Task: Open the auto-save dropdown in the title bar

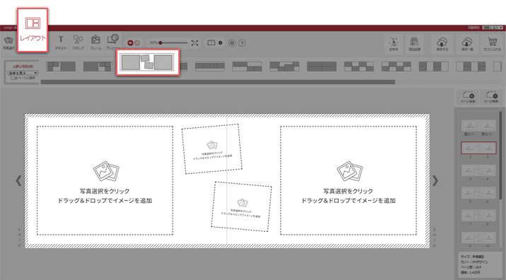Action: pos(493,28)
